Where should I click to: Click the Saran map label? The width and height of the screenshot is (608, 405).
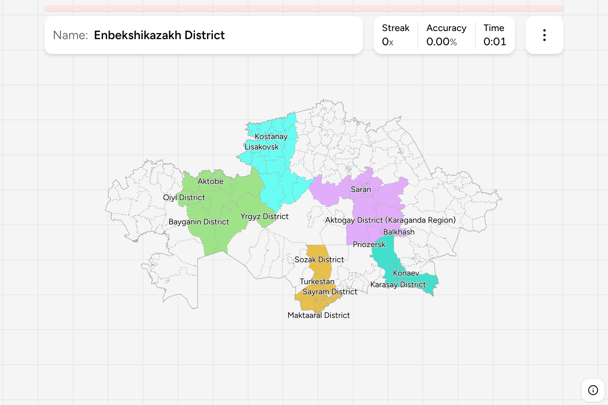(361, 190)
